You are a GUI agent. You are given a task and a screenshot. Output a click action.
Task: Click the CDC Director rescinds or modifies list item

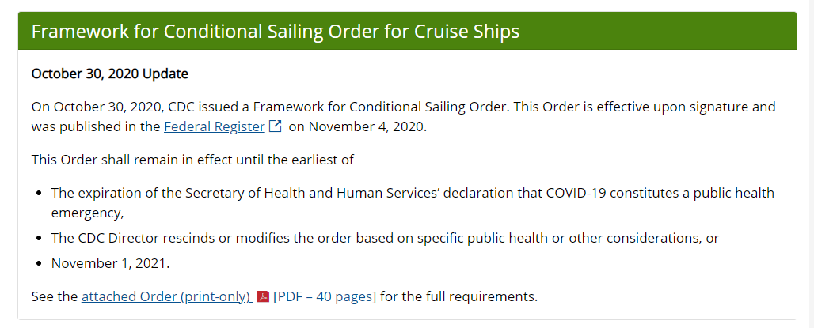[385, 239]
